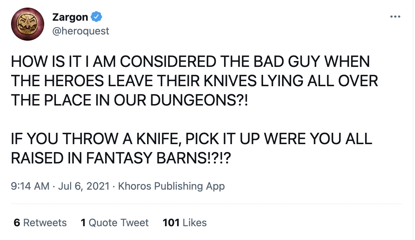The image size is (415, 240).
Task: Click the blue verified badge
Action: click(96, 16)
